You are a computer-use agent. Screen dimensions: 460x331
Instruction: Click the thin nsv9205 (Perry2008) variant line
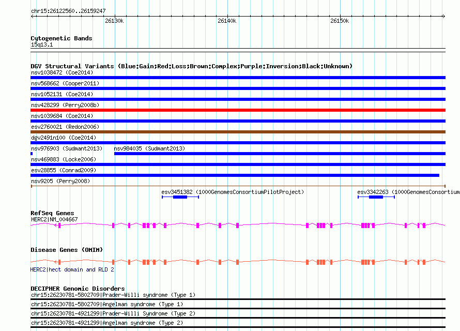click(x=238, y=186)
